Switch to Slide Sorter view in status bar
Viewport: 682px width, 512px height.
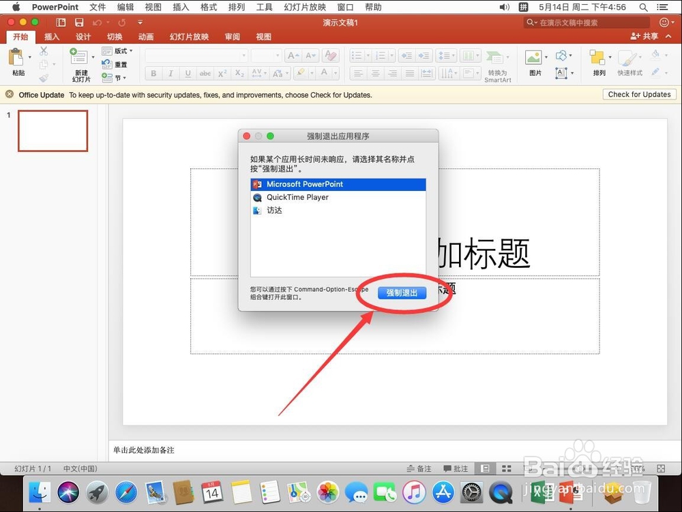[x=506, y=468]
